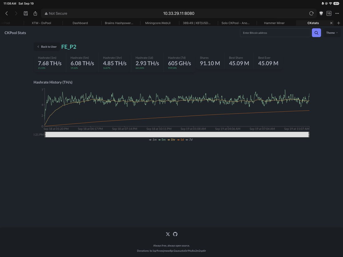Image resolution: width=343 pixels, height=257 pixels.
Task: Close the CKstats tab
Action: click(331, 23)
